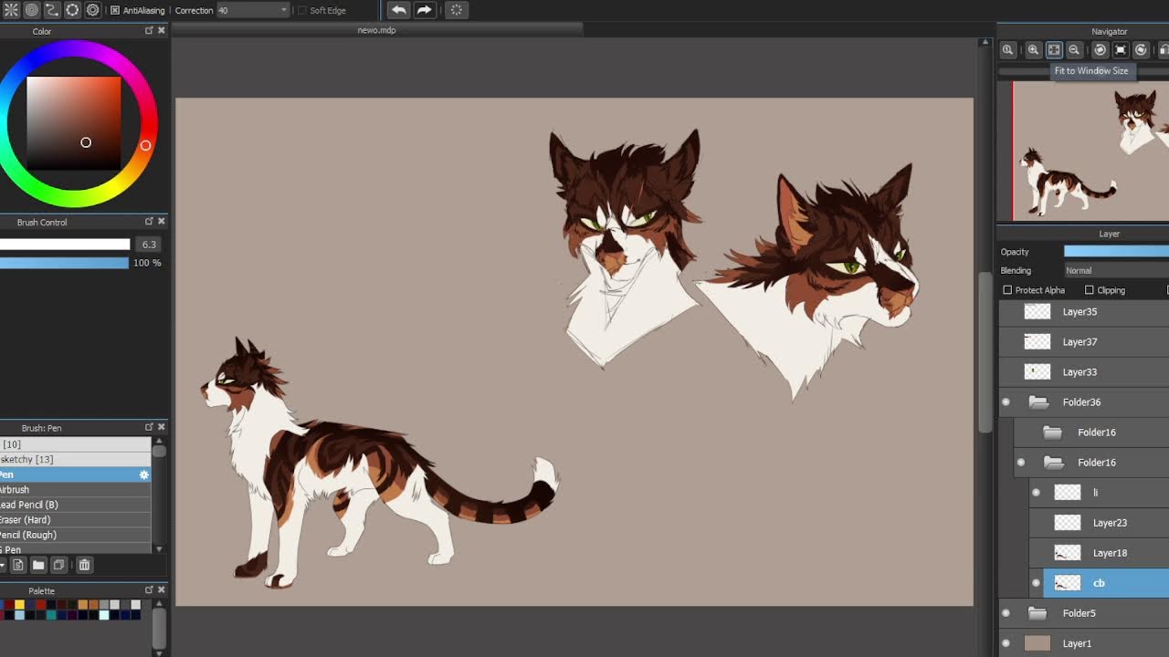The width and height of the screenshot is (1169, 657).
Task: Select Layer37 in layer list
Action: click(1083, 342)
